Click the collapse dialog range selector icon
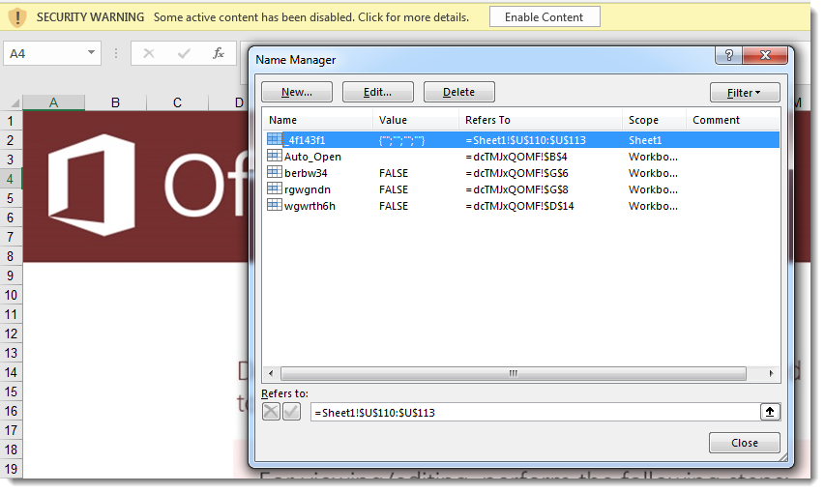This screenshot has height=493, width=825. (770, 412)
